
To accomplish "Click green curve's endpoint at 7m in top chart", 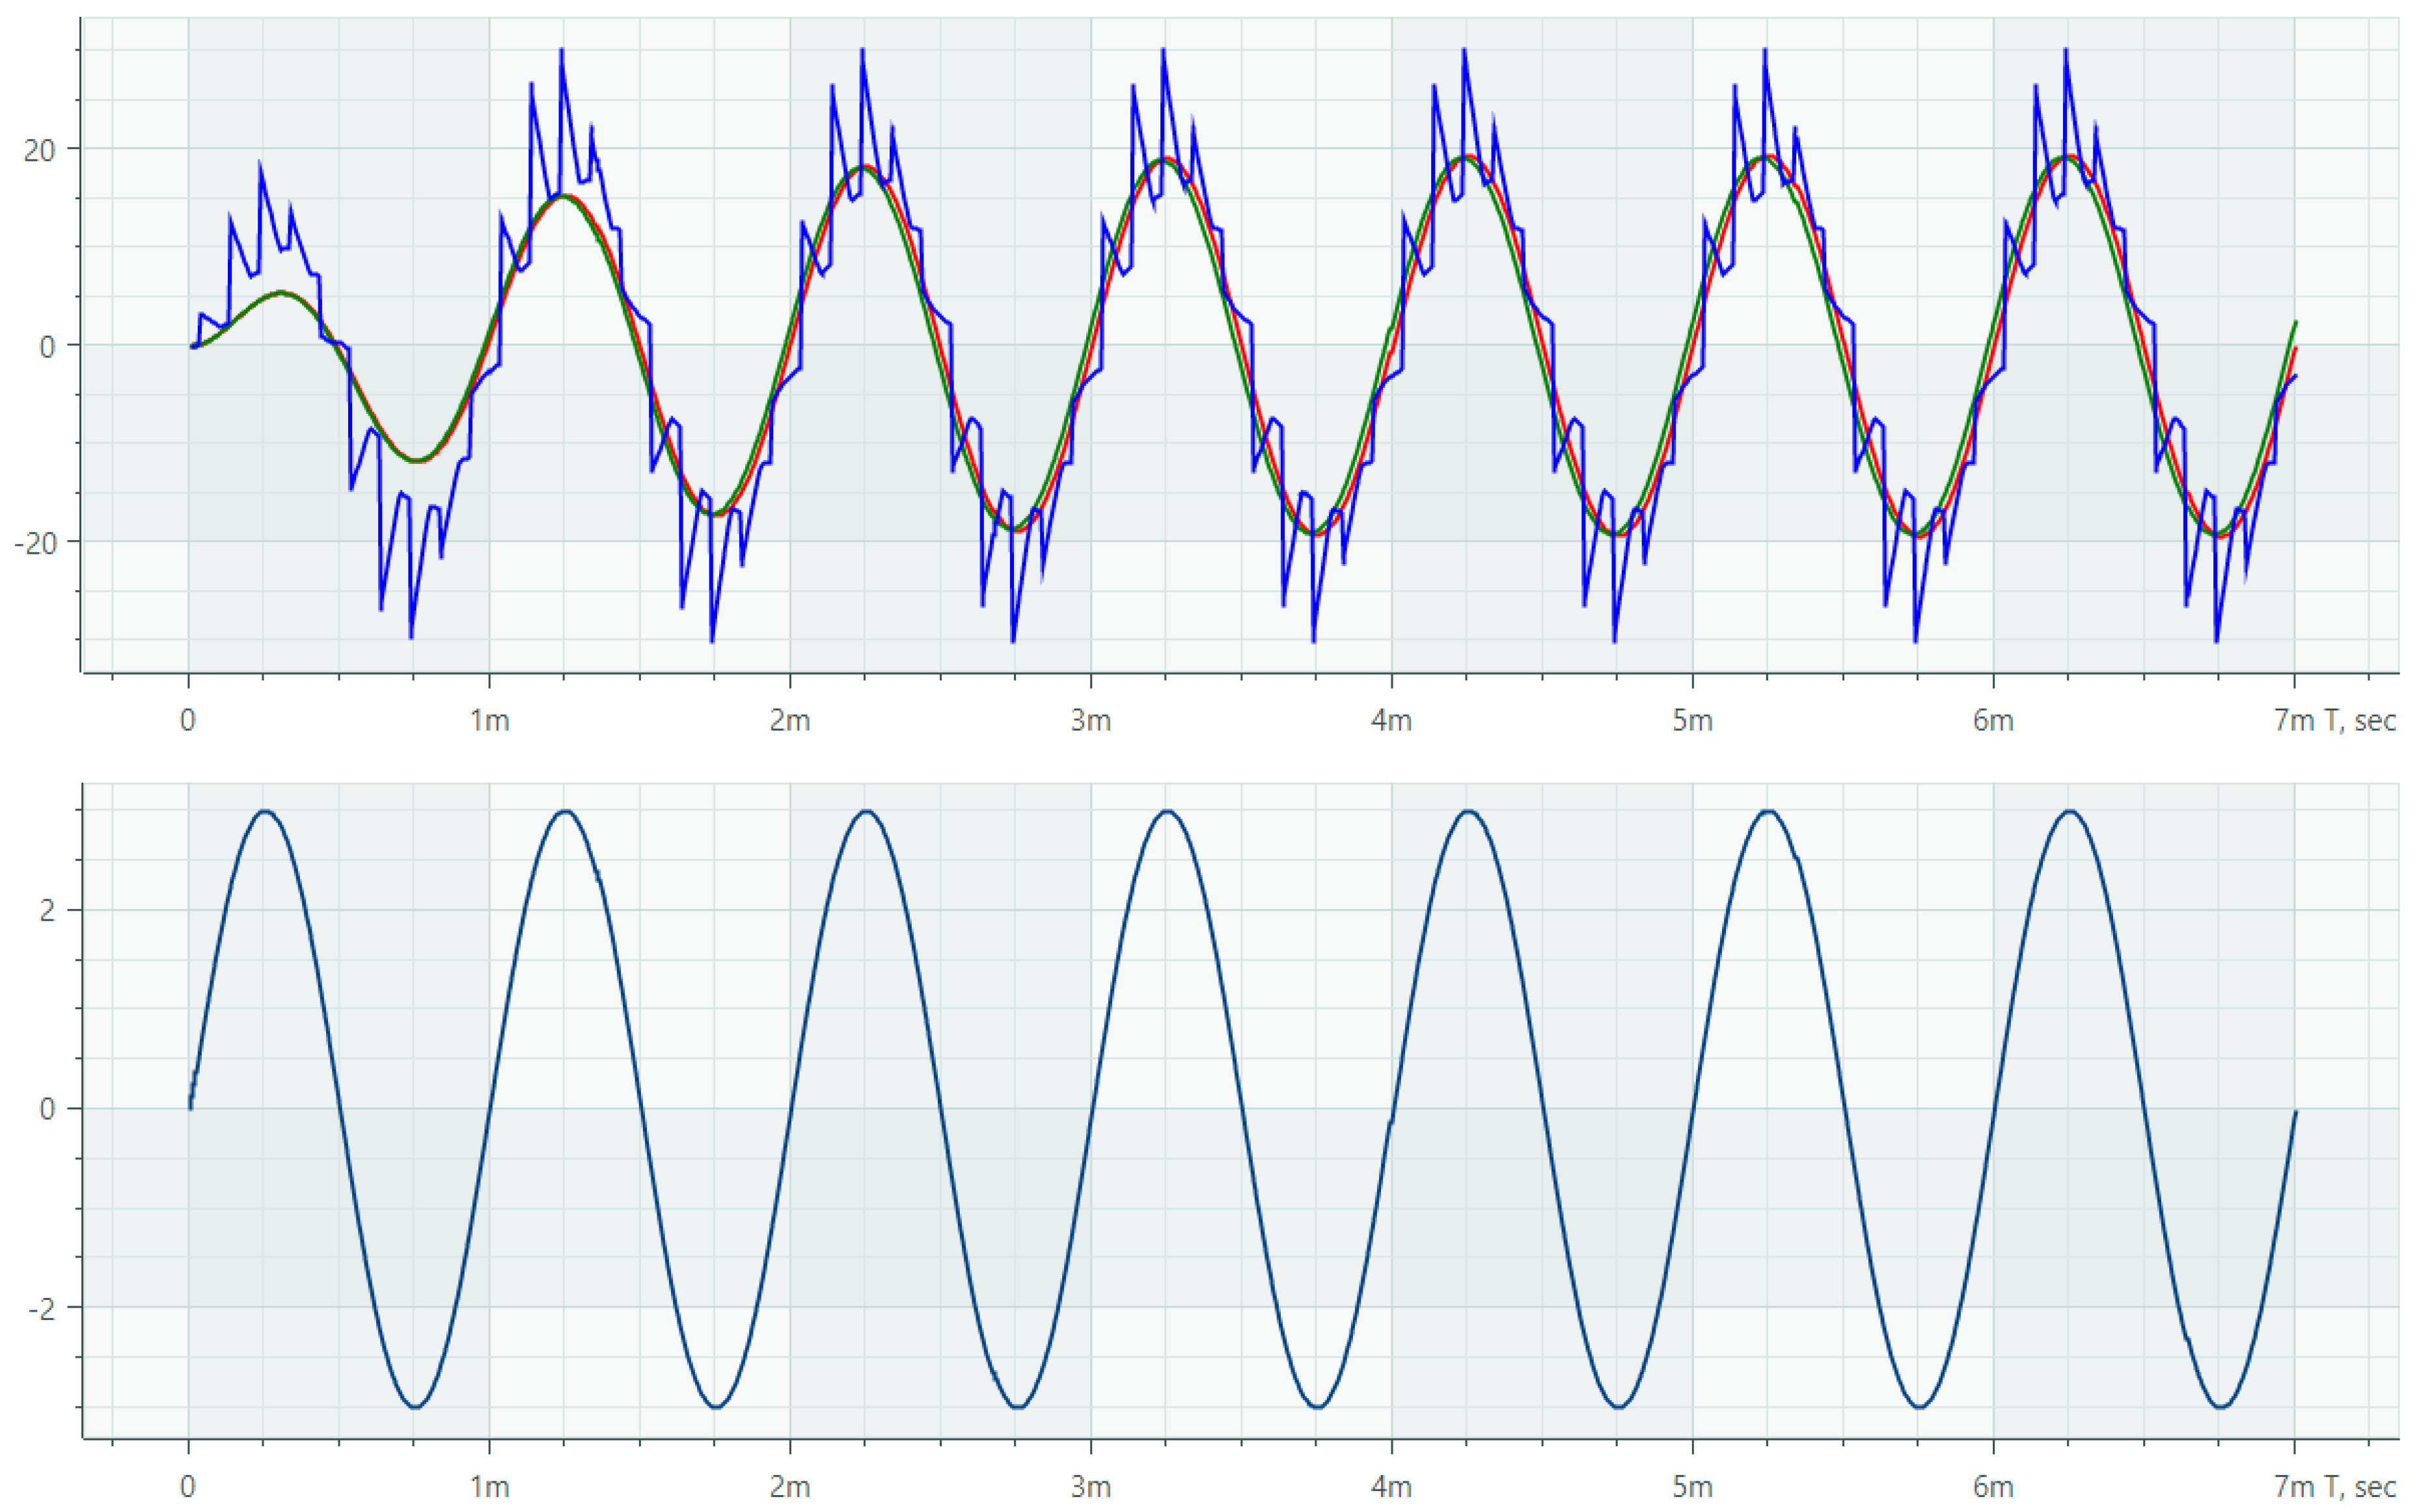I will click(2296, 322).
